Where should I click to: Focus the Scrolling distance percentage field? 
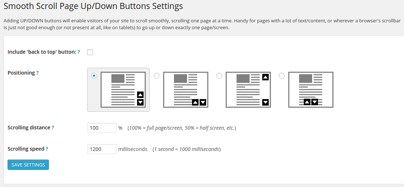tap(102, 128)
